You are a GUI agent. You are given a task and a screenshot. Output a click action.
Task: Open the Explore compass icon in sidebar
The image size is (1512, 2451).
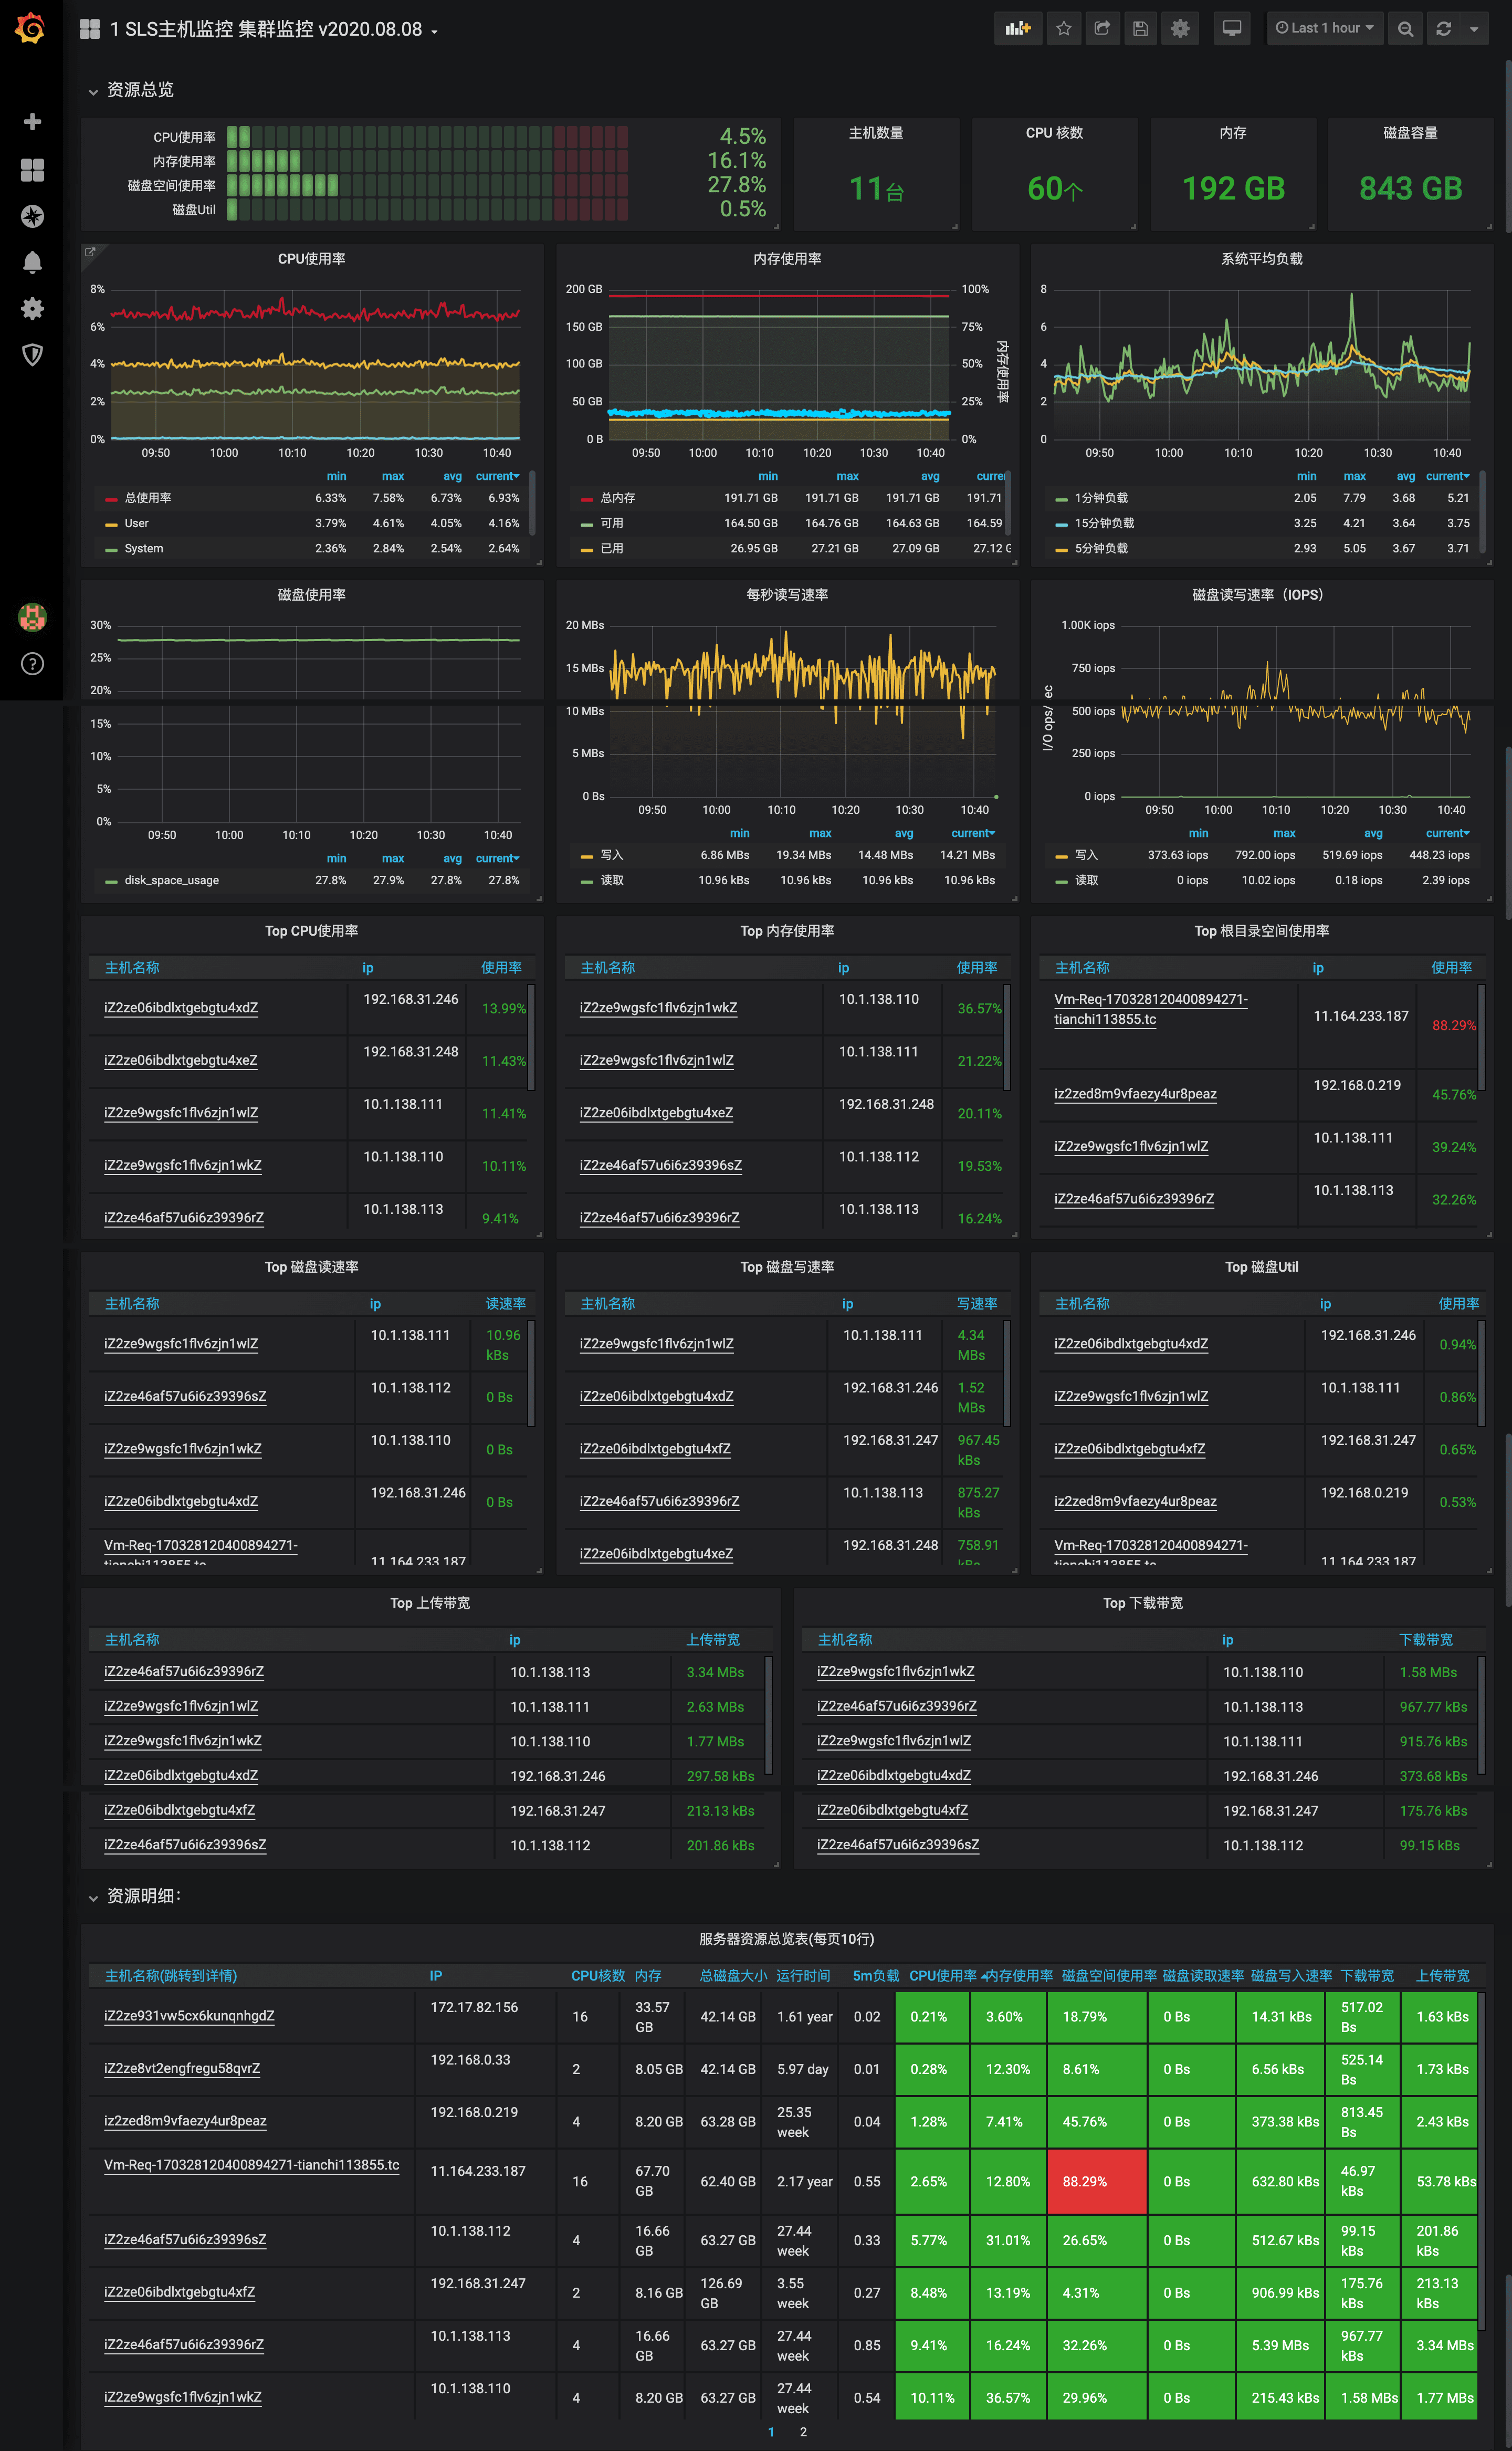tap(32, 216)
